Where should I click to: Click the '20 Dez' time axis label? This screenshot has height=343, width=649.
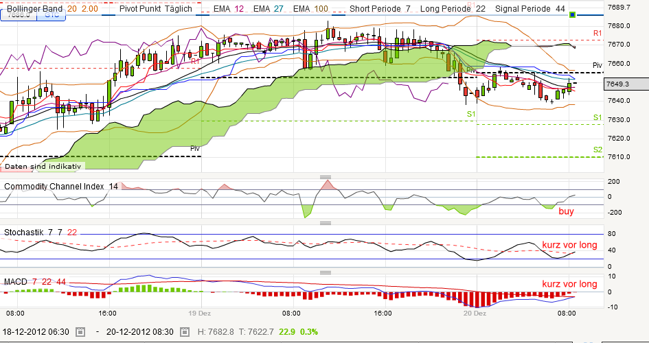click(475, 314)
